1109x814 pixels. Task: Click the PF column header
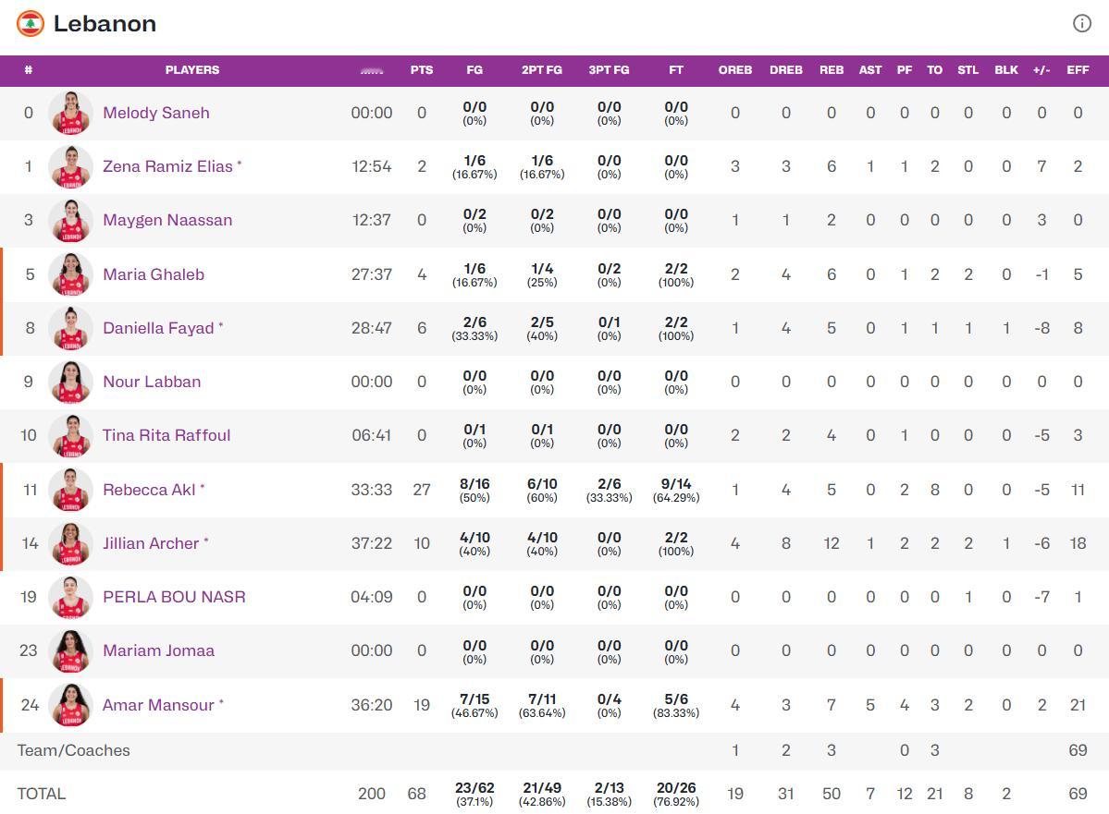tap(905, 70)
